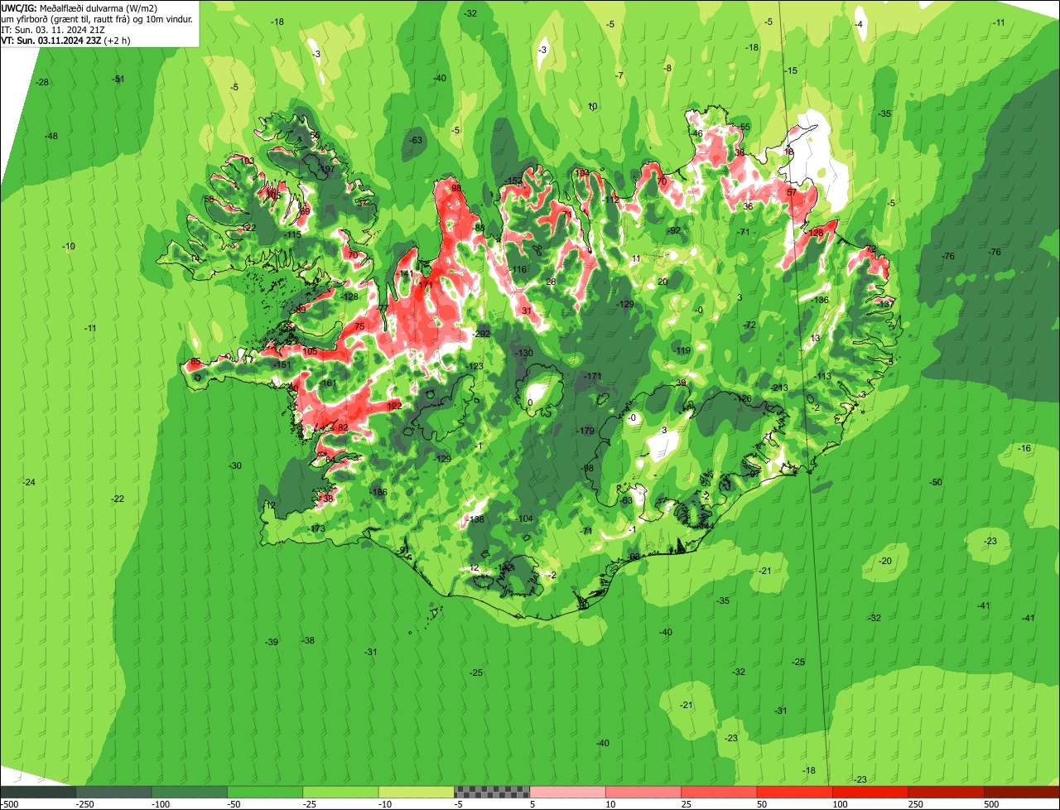Click map value '-115' in the Westfjords
Image resolution: width=1060 pixels, height=810 pixels.
pos(292,235)
